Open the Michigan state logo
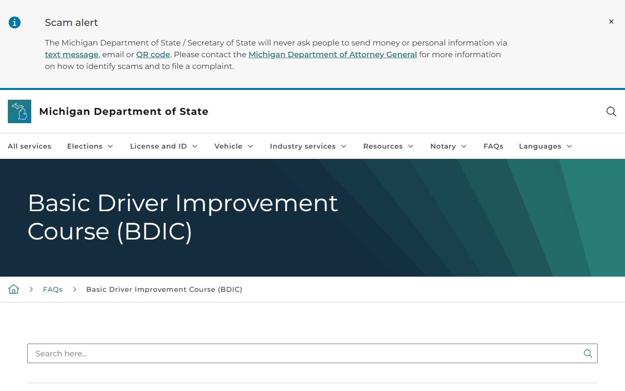The width and height of the screenshot is (625, 391). pos(20,111)
